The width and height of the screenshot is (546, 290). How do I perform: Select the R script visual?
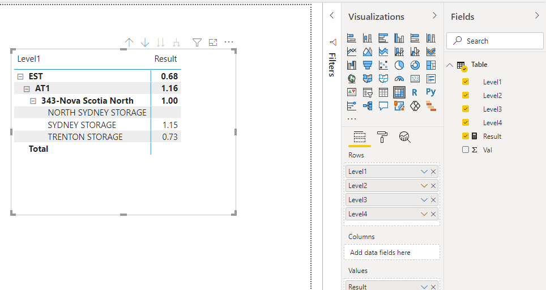tap(415, 92)
